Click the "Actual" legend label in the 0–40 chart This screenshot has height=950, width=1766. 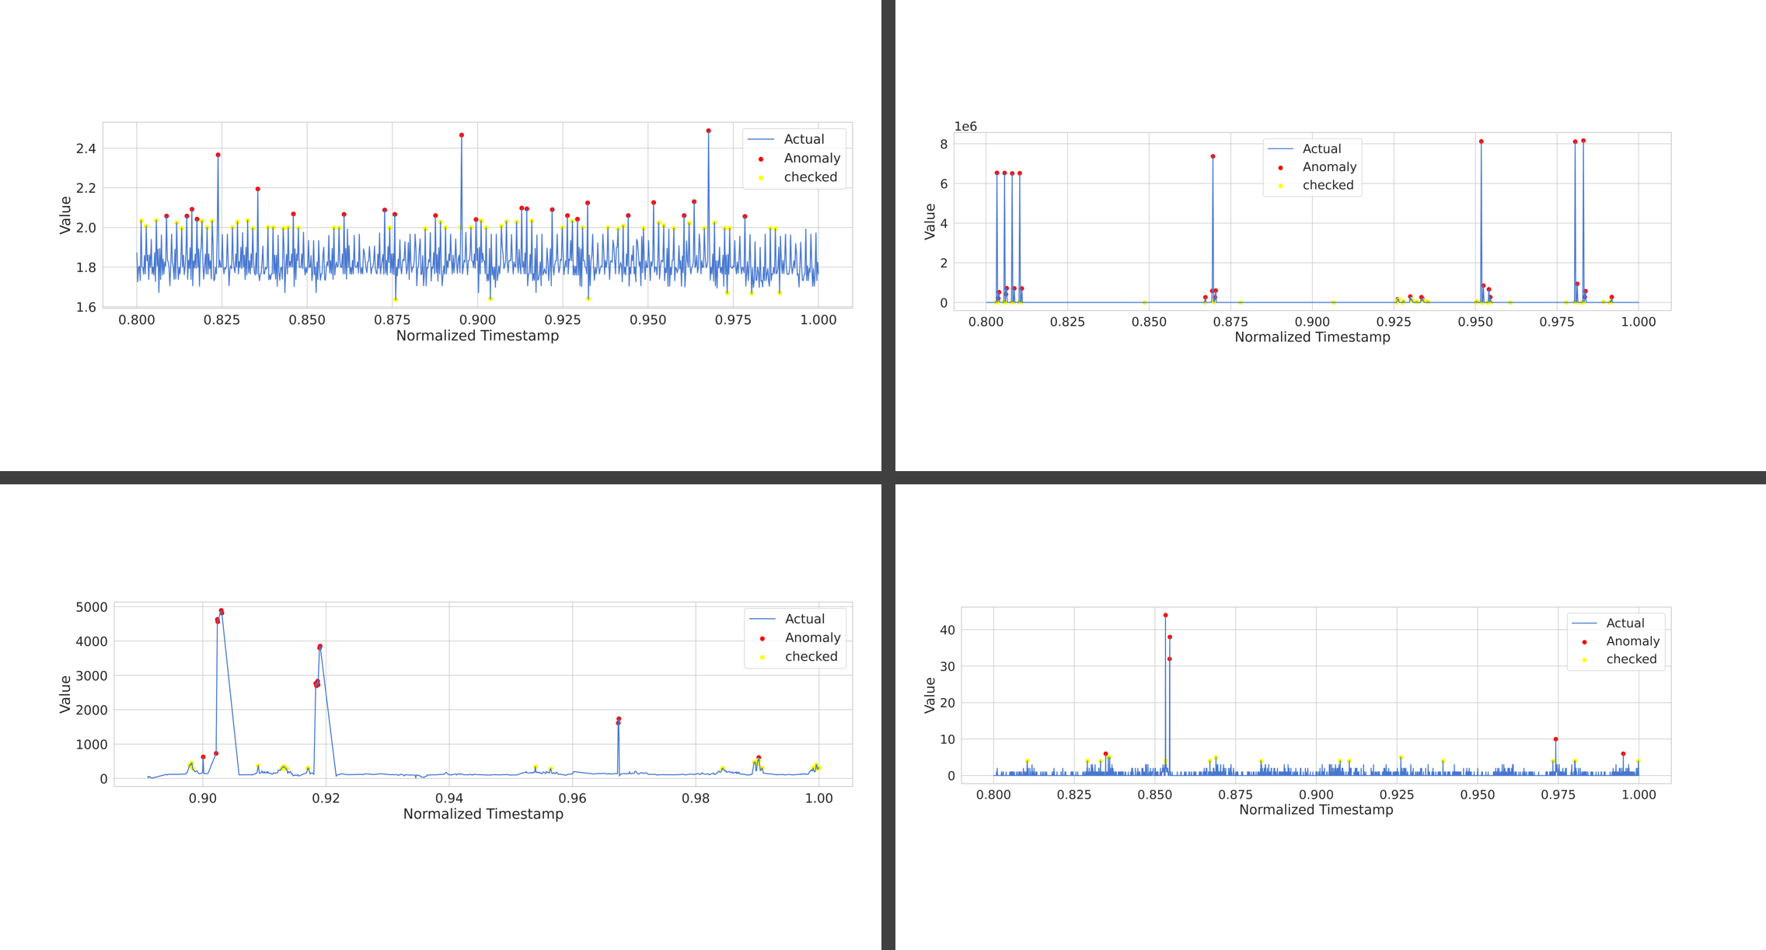point(1625,623)
